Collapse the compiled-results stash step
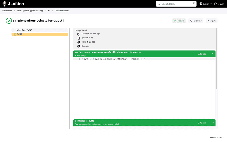 coord(213,122)
